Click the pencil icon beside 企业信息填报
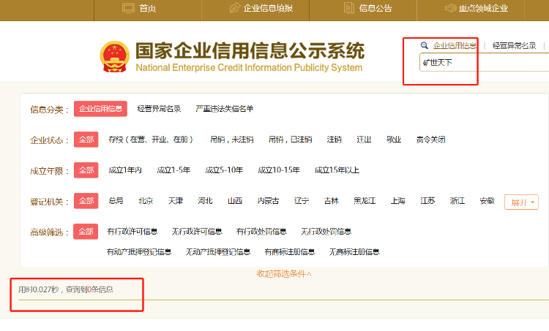Image resolution: width=549 pixels, height=331 pixels. (234, 8)
